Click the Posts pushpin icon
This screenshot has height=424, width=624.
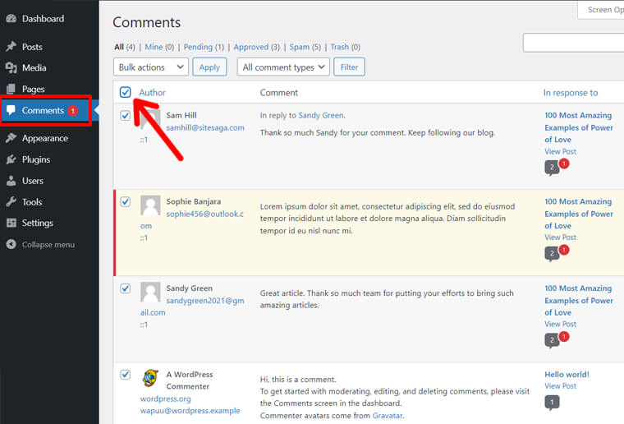click(11, 47)
